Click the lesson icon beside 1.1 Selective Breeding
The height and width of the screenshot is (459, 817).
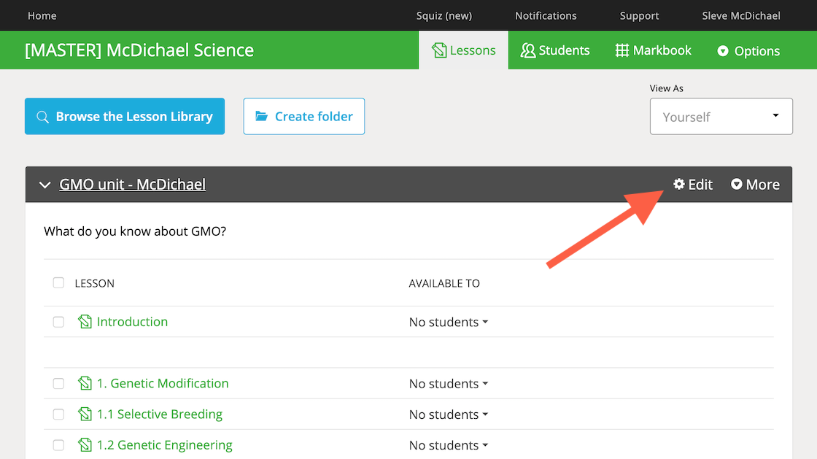(x=85, y=414)
